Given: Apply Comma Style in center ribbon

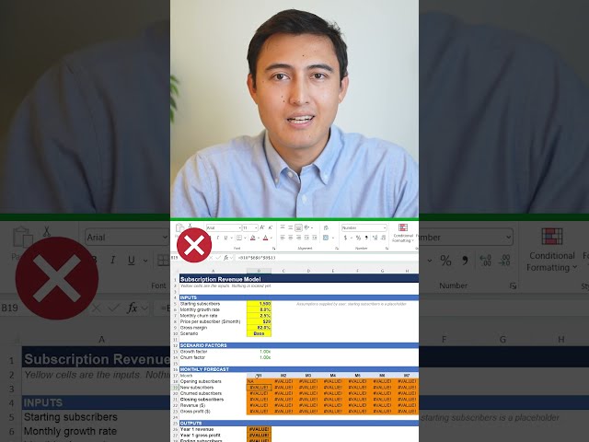Looking at the screenshot, I should click(x=366, y=238).
